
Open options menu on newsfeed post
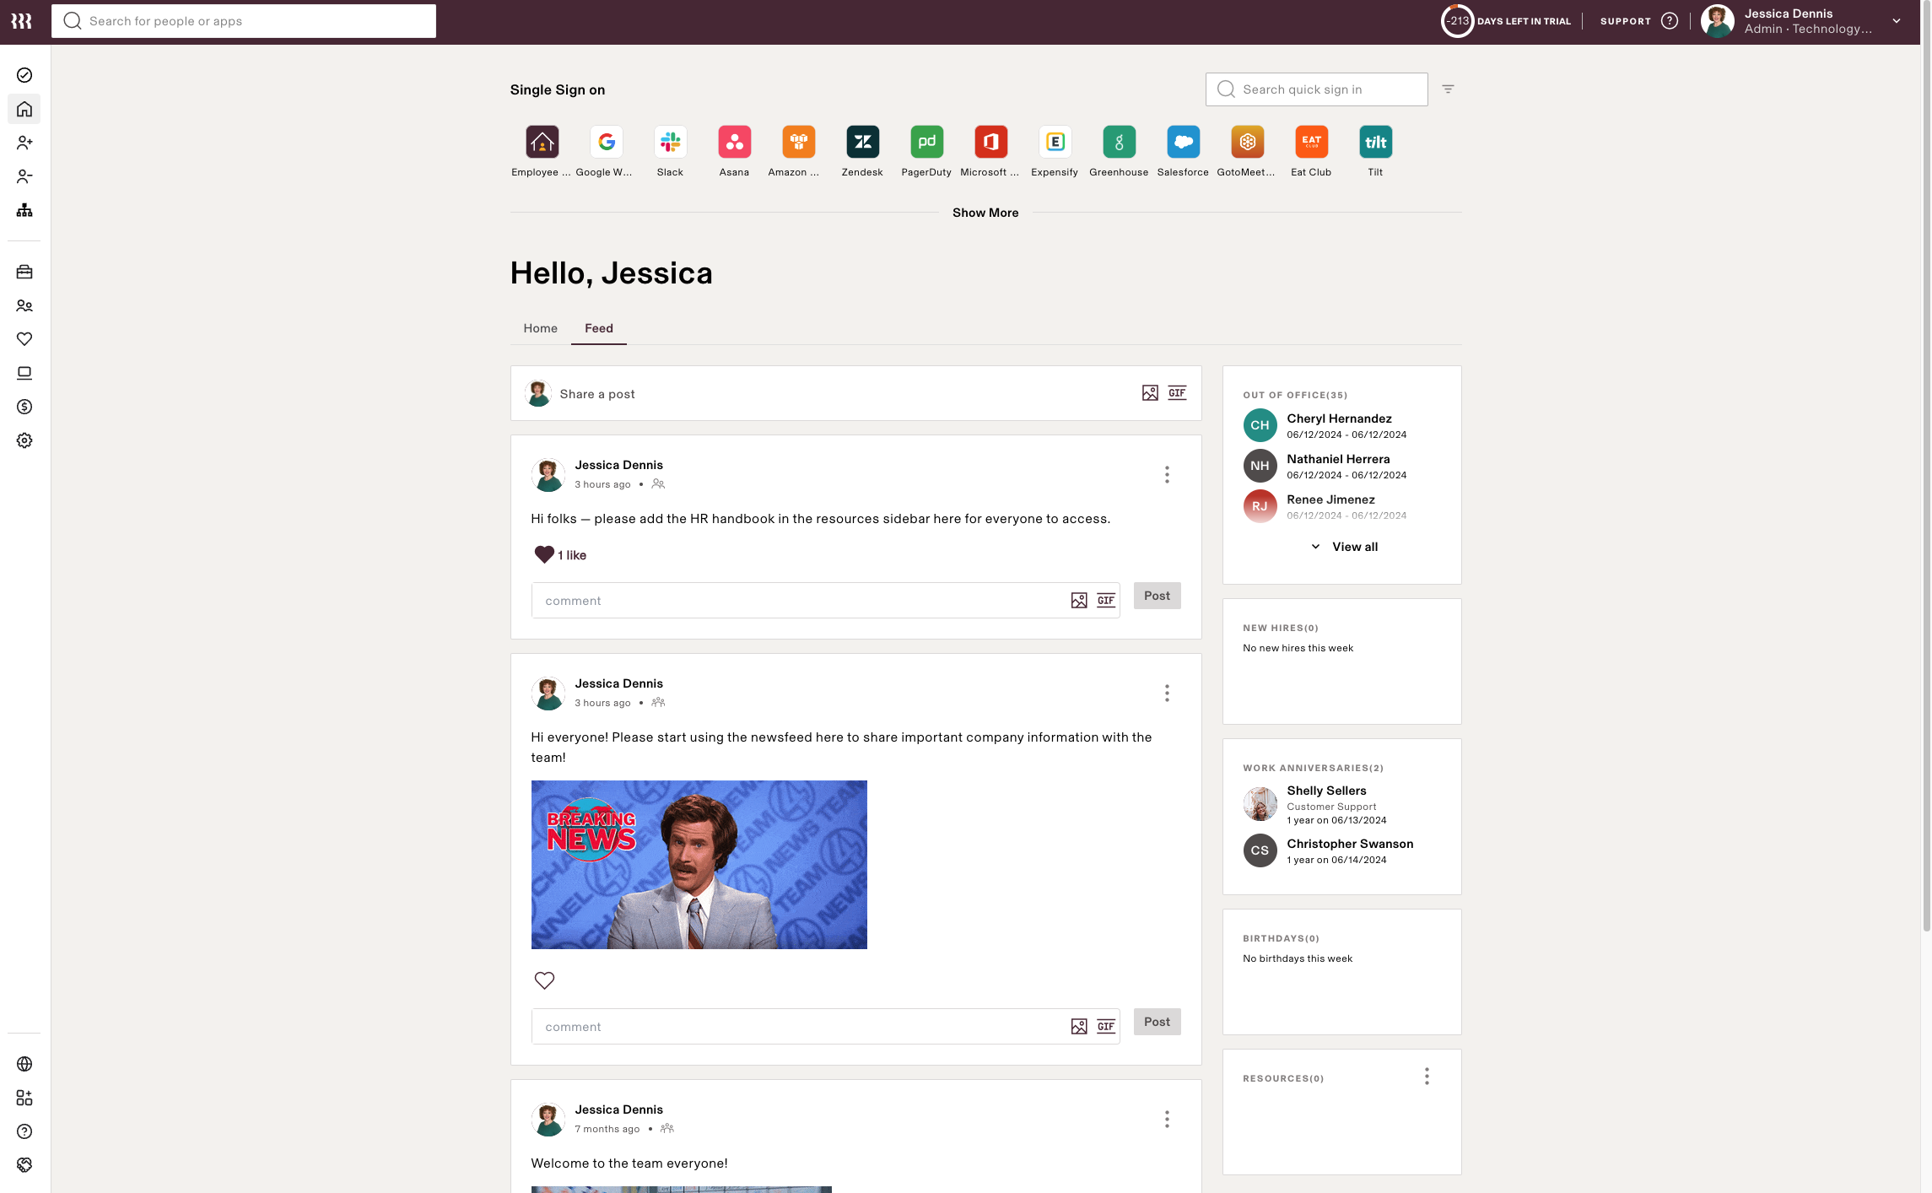click(1167, 693)
